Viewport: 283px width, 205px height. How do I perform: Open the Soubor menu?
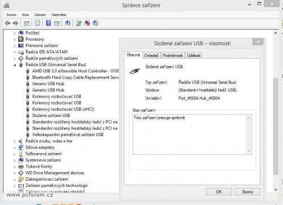tap(11, 15)
